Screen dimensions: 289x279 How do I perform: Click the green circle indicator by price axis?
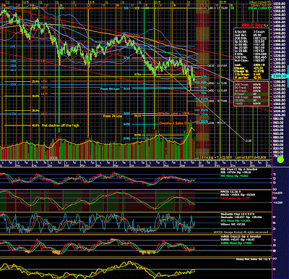pos(280,159)
